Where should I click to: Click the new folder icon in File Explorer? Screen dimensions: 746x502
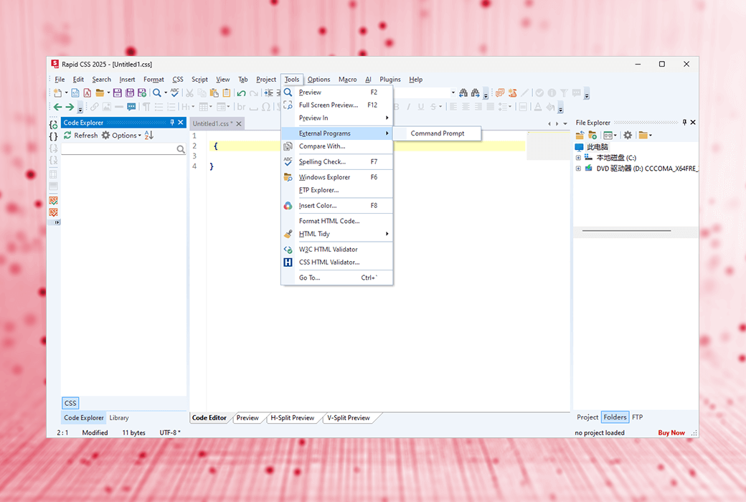[592, 135]
